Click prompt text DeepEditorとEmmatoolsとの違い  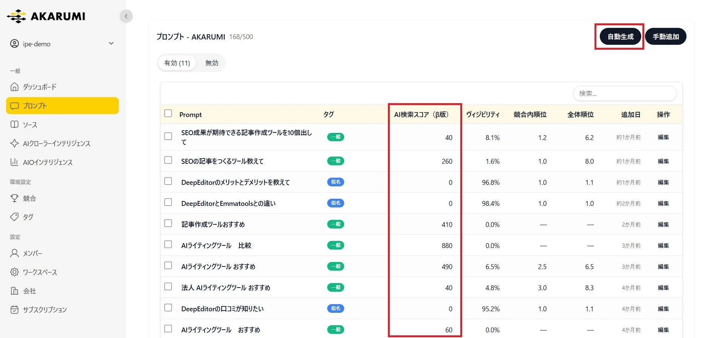click(x=228, y=203)
